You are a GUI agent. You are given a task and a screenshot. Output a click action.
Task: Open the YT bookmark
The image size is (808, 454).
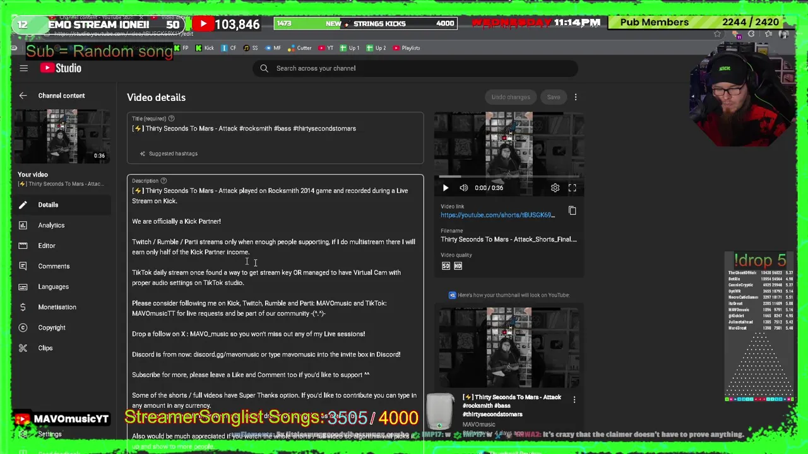(x=326, y=48)
